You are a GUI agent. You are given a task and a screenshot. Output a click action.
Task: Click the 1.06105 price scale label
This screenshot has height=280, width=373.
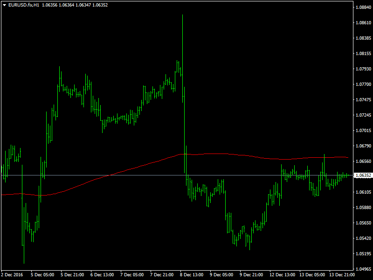click(363, 192)
